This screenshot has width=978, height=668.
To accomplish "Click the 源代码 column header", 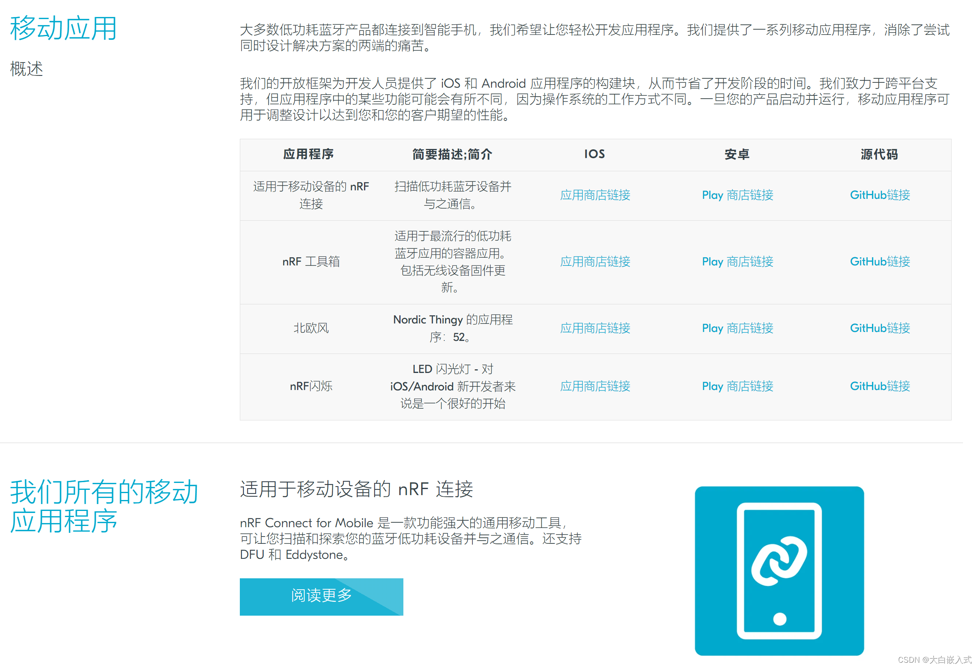I will (x=879, y=154).
